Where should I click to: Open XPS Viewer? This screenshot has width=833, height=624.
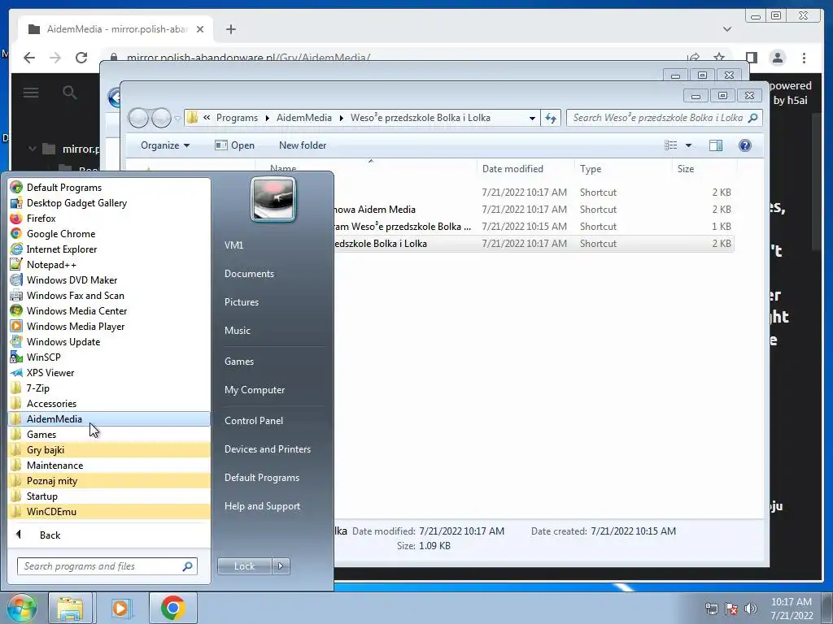point(109,372)
